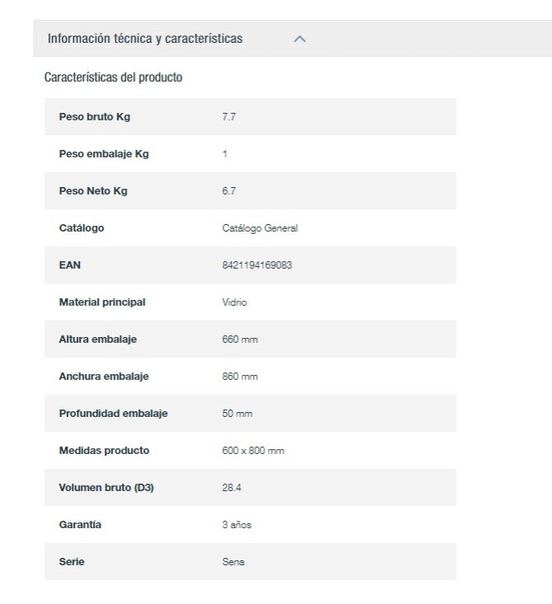
Task: Select the 'Altura embalaje' row label
Action: coord(97,339)
